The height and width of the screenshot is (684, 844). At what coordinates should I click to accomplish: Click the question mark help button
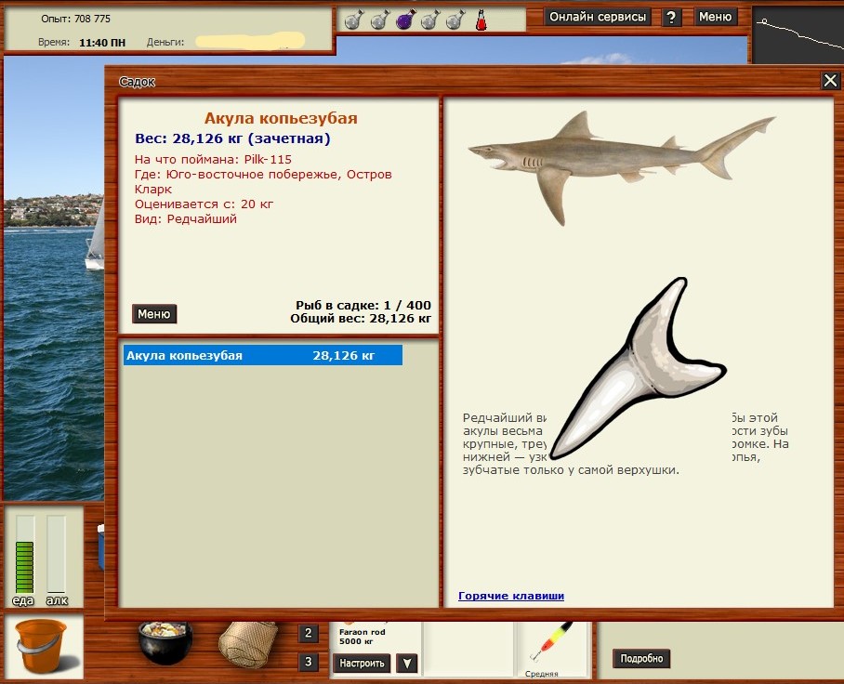(x=671, y=18)
